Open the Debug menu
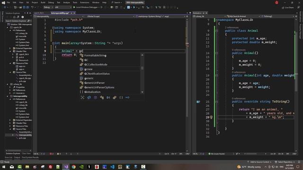Image resolution: width=303 pixels, height=170 pixels. [x=51, y=2]
